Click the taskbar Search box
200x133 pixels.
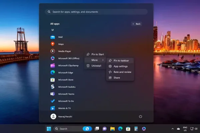coord(73,129)
